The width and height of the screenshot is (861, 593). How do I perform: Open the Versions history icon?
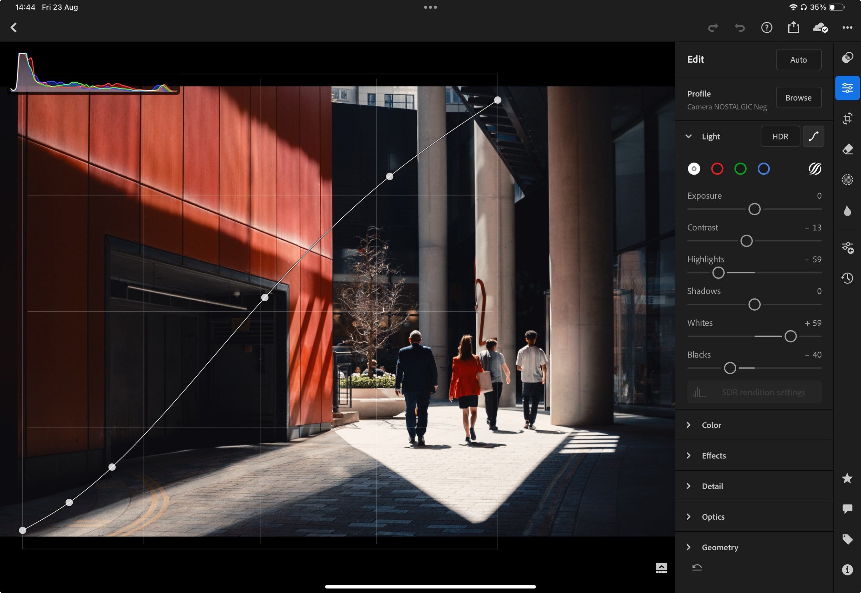(847, 278)
